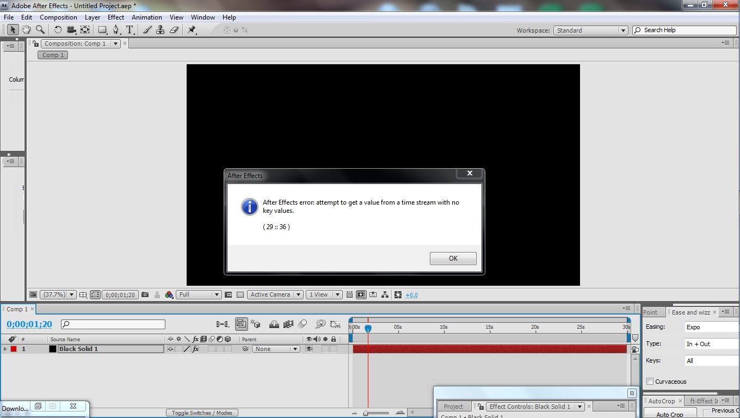The image size is (740, 418).
Task: Toggle Black Solid 1 quality switch
Action: pyautogui.click(x=187, y=349)
